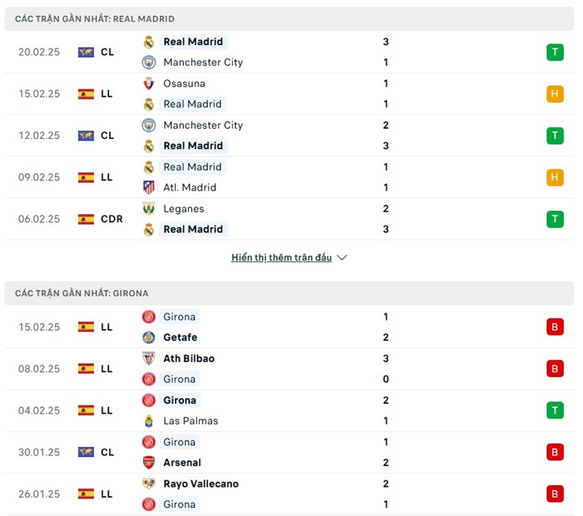Click the Manchester City team name on 12.02.25
Viewport: 583px width, 516px height.
[x=203, y=125]
